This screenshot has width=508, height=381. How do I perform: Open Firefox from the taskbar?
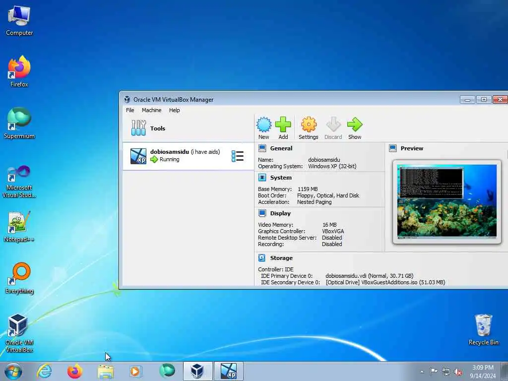click(x=75, y=371)
